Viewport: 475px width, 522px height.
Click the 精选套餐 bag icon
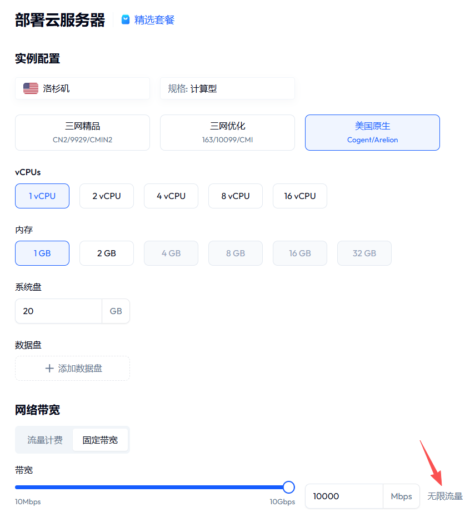[126, 19]
